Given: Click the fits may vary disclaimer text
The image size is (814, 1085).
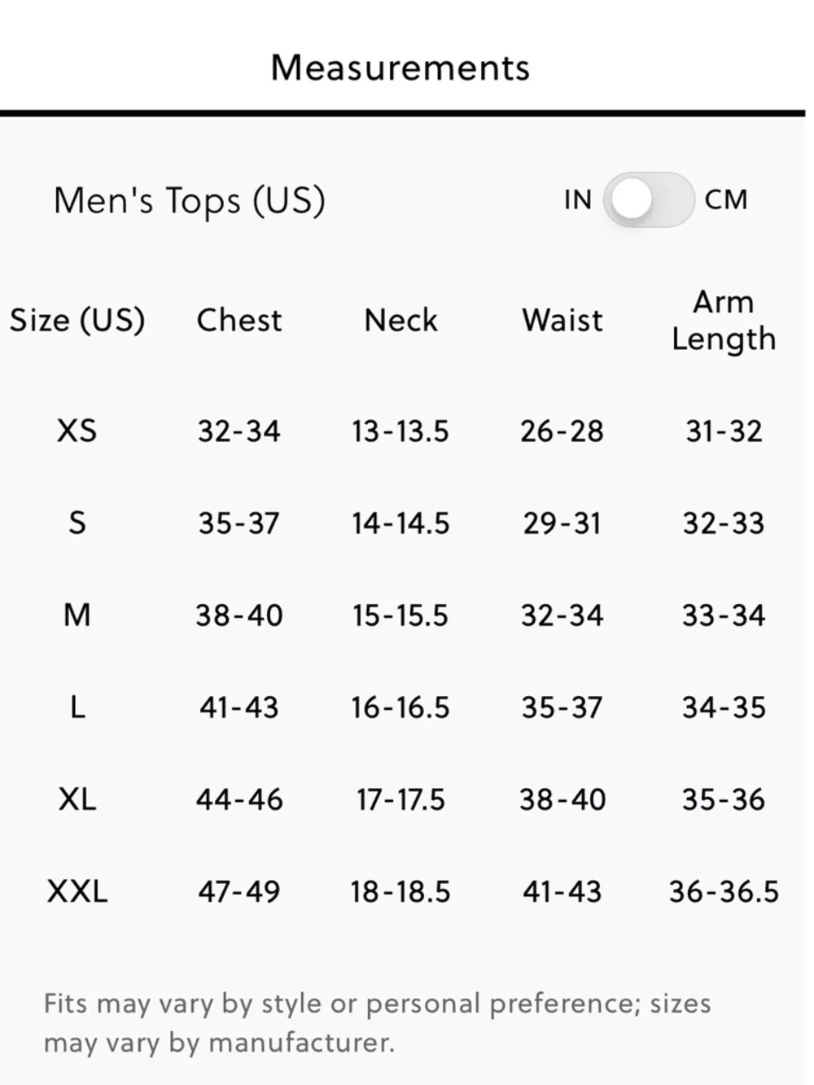Looking at the screenshot, I should [377, 1022].
